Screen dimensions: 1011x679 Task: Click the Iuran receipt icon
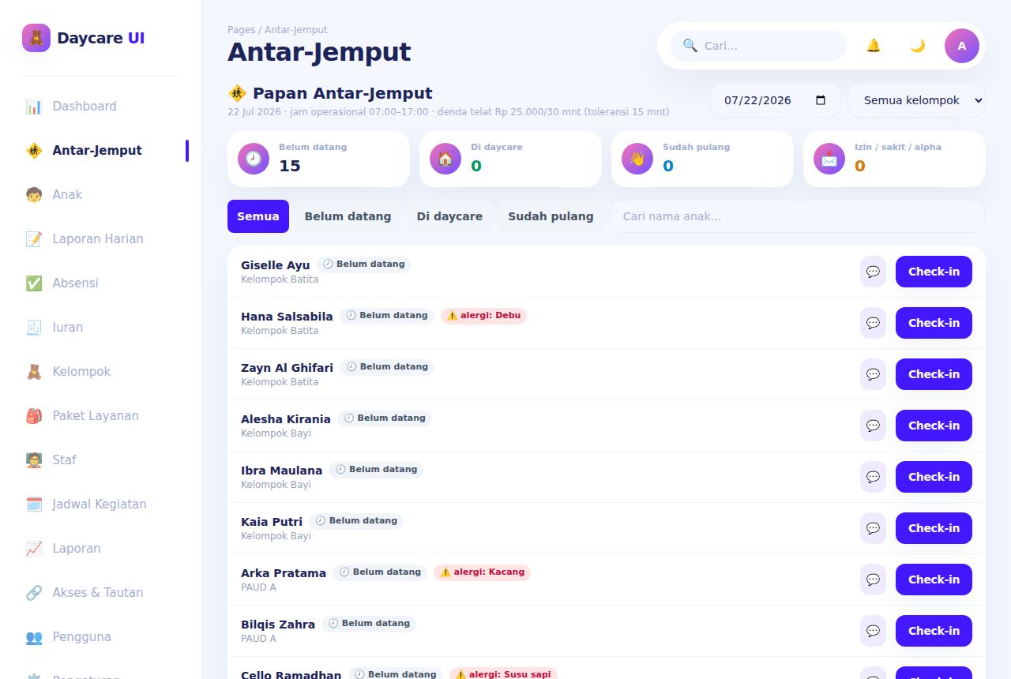point(34,328)
